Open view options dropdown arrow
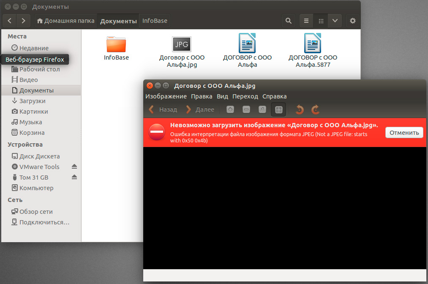428x284 pixels. [x=335, y=21]
